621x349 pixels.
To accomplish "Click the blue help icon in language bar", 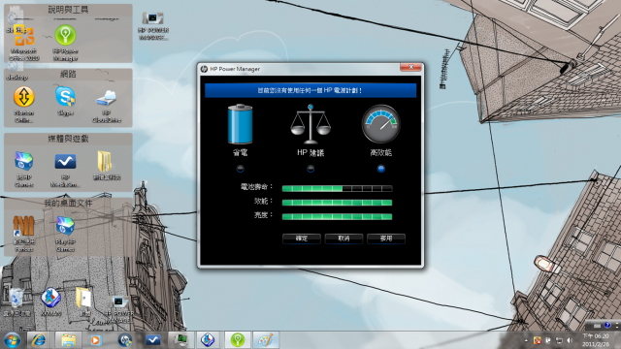I will pos(607,326).
